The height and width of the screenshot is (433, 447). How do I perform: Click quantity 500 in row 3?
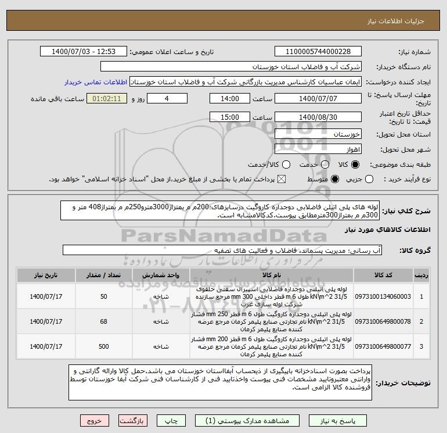click(x=103, y=346)
